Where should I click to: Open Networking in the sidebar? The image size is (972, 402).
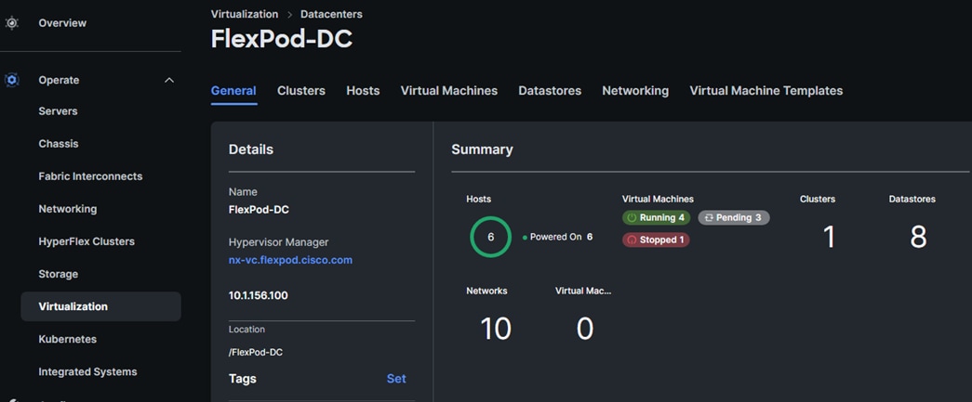coord(68,209)
